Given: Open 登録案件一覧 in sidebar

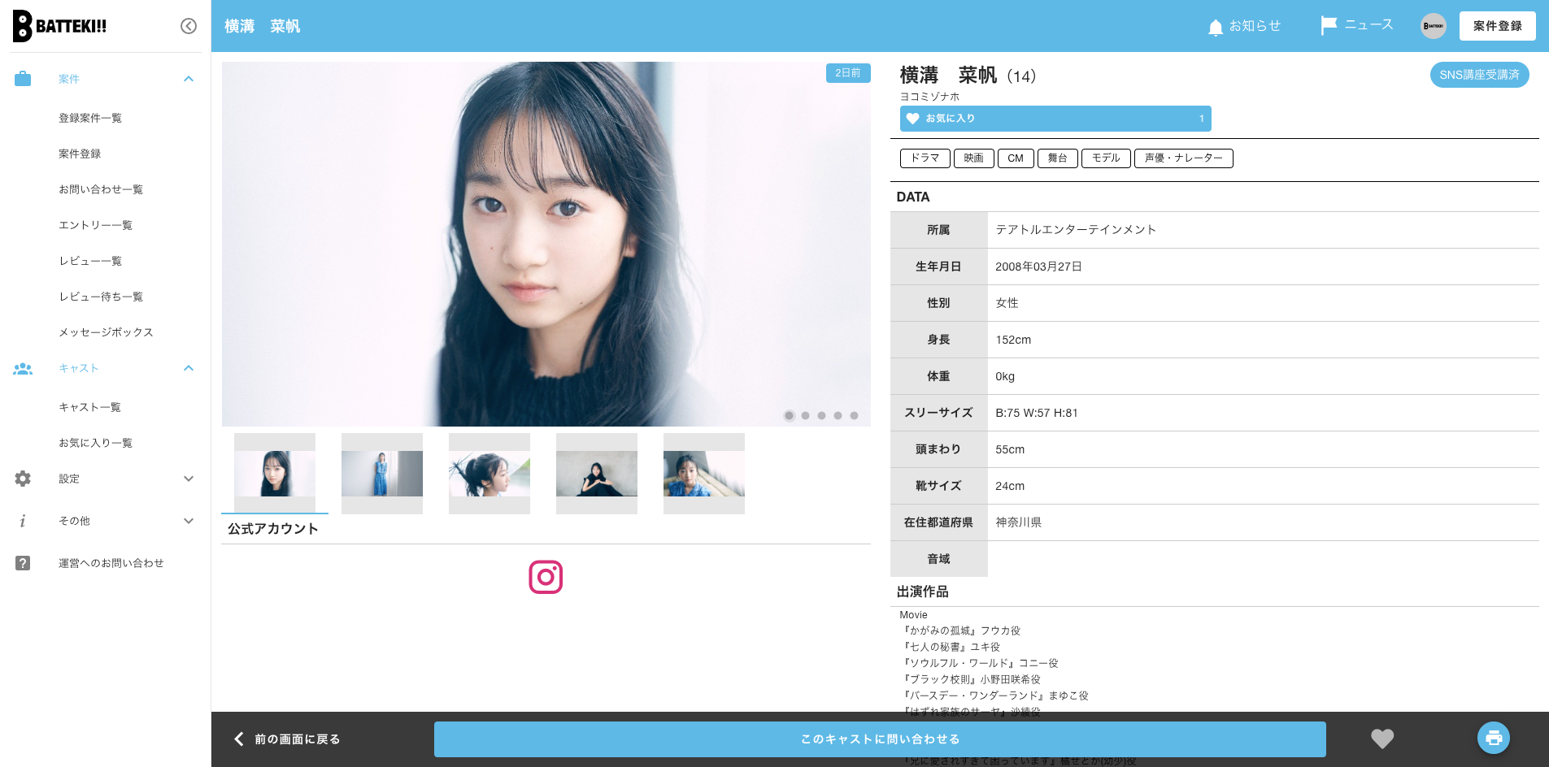Looking at the screenshot, I should pos(90,118).
